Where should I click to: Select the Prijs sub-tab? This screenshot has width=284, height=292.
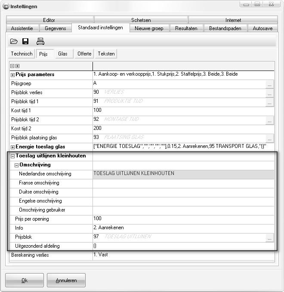tap(45, 54)
